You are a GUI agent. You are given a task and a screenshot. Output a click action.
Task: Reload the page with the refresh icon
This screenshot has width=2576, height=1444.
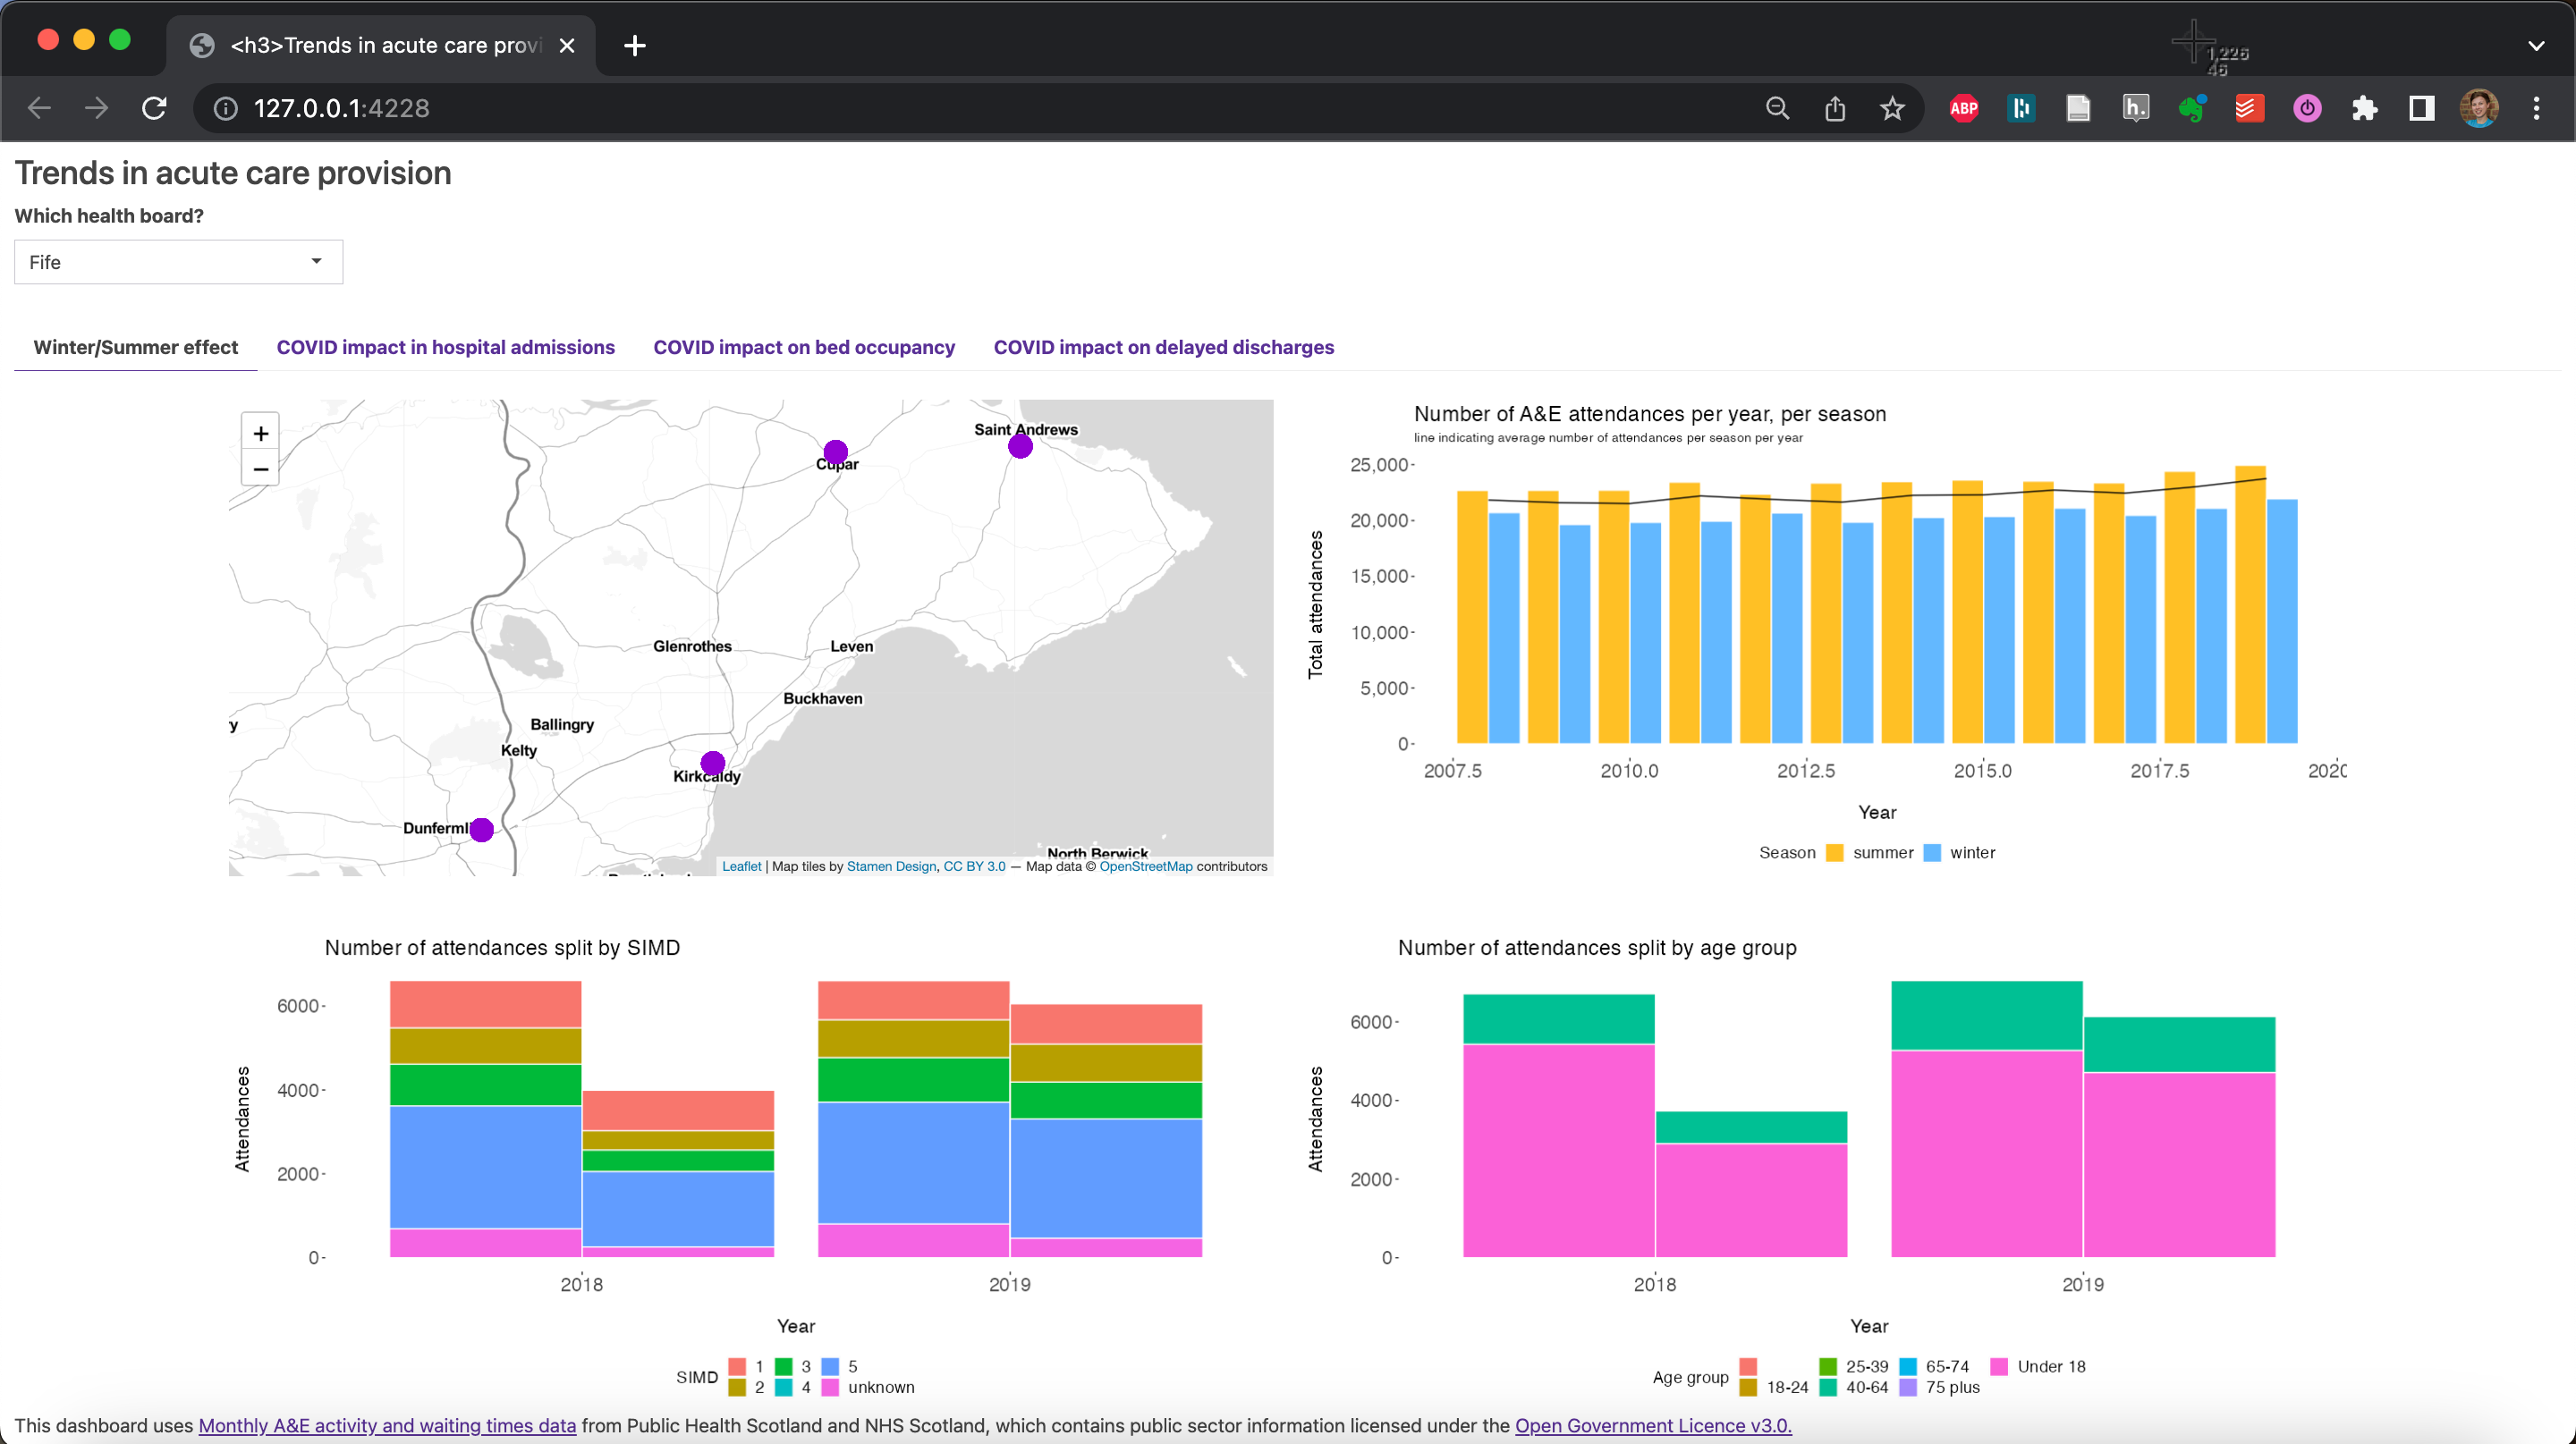click(x=154, y=108)
